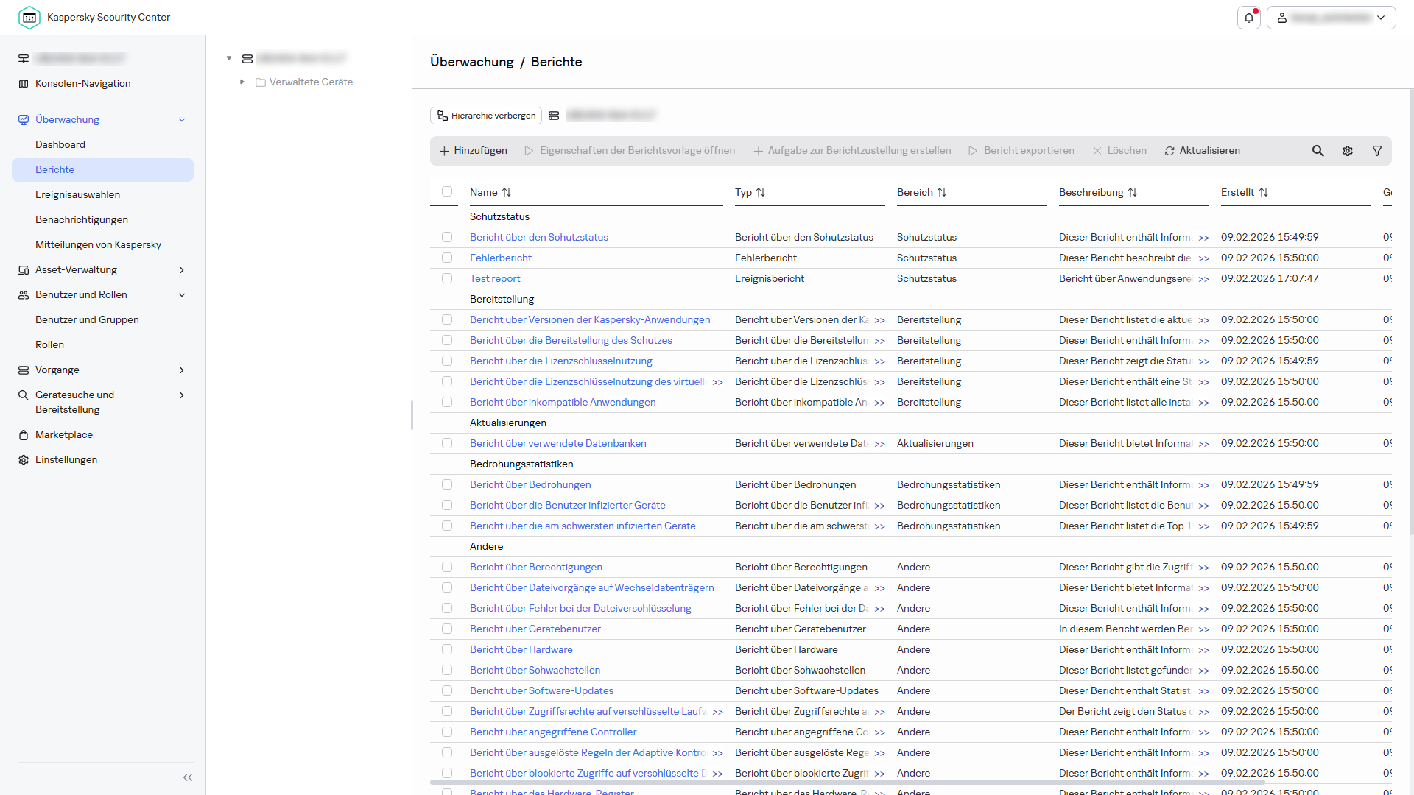
Task: Click the filter funnel icon
Action: pos(1377,151)
